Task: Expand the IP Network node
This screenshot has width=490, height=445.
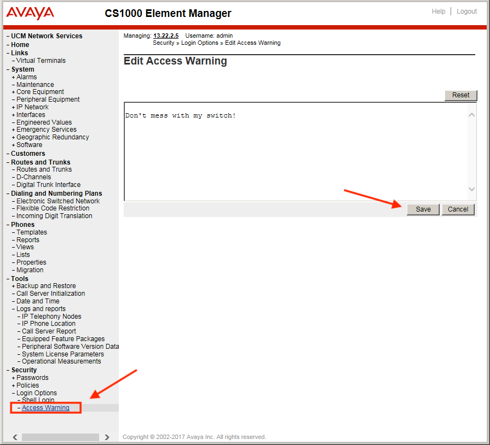Action: click(x=14, y=107)
